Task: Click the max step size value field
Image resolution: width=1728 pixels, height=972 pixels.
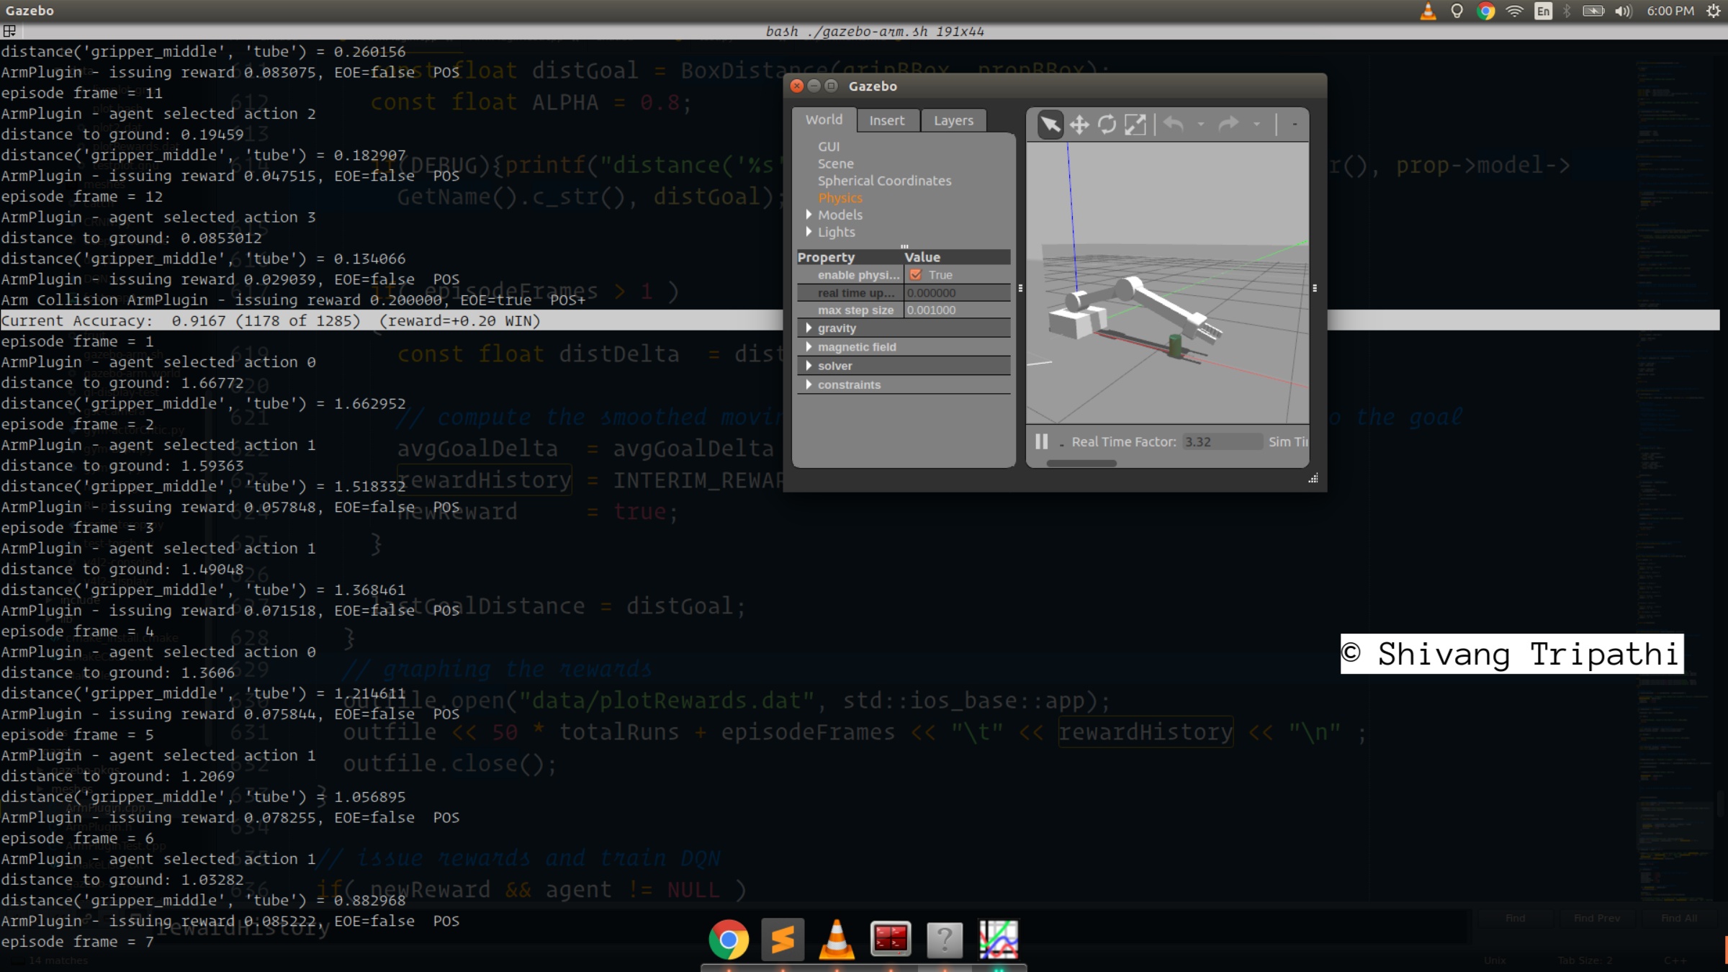Action: pos(956,310)
